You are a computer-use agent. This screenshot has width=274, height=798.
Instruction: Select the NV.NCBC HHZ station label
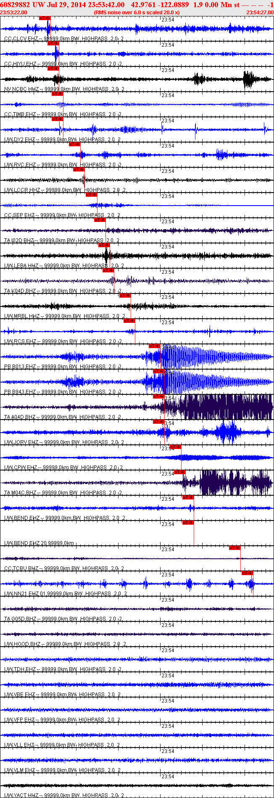64,89
